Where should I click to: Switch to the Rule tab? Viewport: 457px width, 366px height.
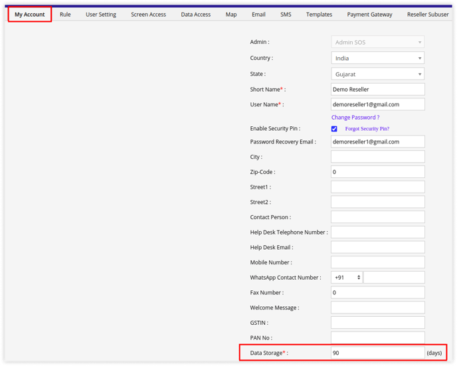(x=65, y=14)
